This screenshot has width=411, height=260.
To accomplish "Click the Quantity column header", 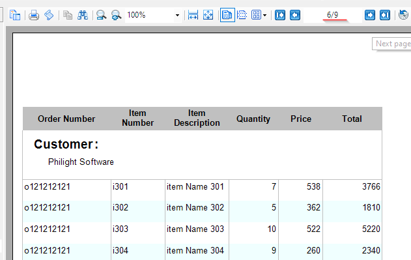I will (x=253, y=119).
